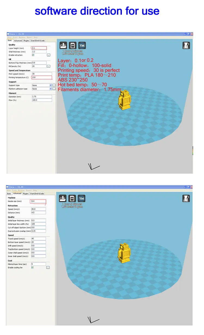Open the Support type dropdown
The image size is (204, 335).
[x=42, y=85]
